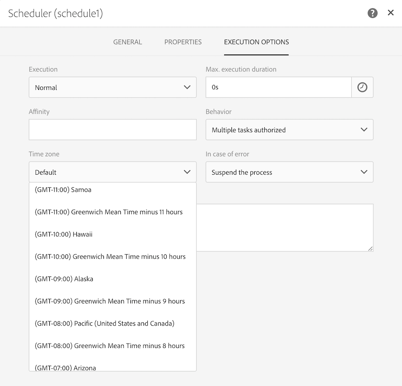This screenshot has height=386, width=402.
Task: Expand the Execution dropdown set to Normal
Action: tap(113, 87)
